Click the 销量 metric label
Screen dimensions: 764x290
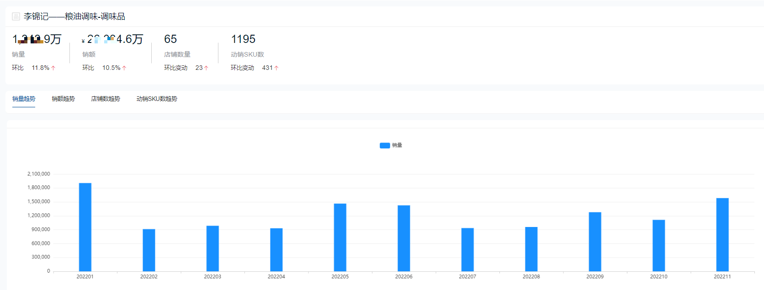18,54
